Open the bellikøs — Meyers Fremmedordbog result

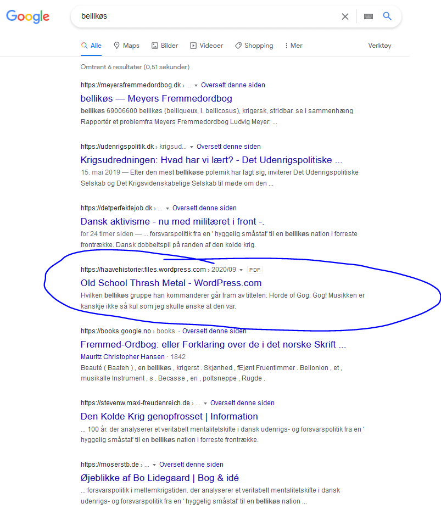(x=156, y=98)
